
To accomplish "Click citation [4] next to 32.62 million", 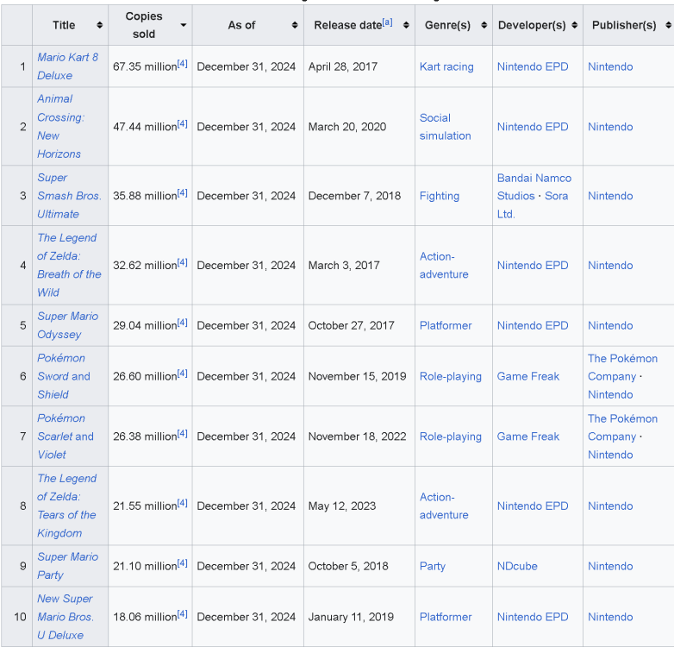I will point(183,262).
